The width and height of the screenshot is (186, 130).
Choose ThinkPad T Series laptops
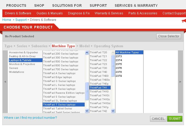tap(64, 105)
